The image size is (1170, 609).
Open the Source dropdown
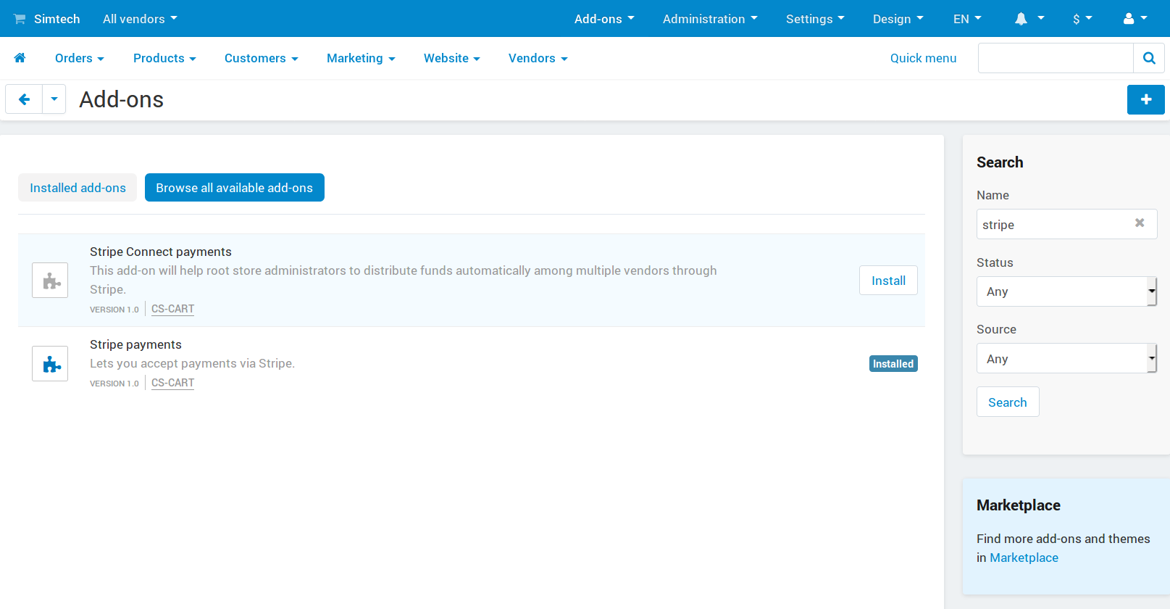point(1066,358)
